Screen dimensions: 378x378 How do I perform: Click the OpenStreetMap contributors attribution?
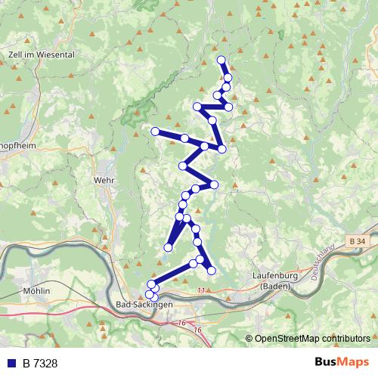tap(308, 338)
